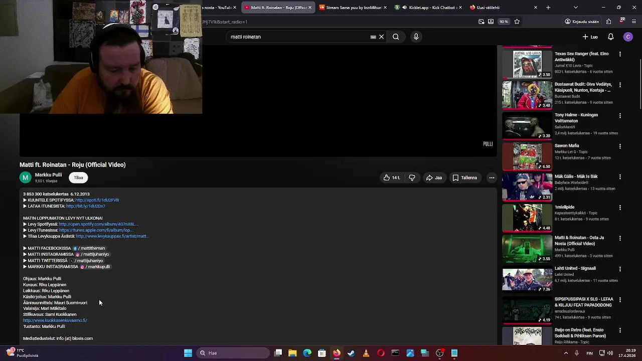Open File Explorer from taskbar

tap(292, 353)
